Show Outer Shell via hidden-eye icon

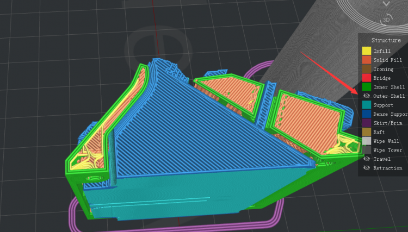(x=366, y=96)
